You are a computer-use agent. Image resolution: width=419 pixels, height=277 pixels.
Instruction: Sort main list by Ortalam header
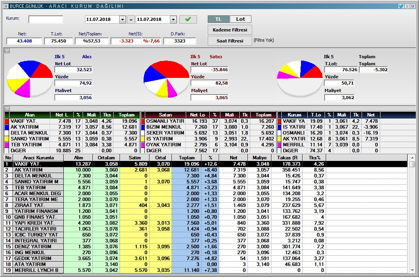(106, 158)
